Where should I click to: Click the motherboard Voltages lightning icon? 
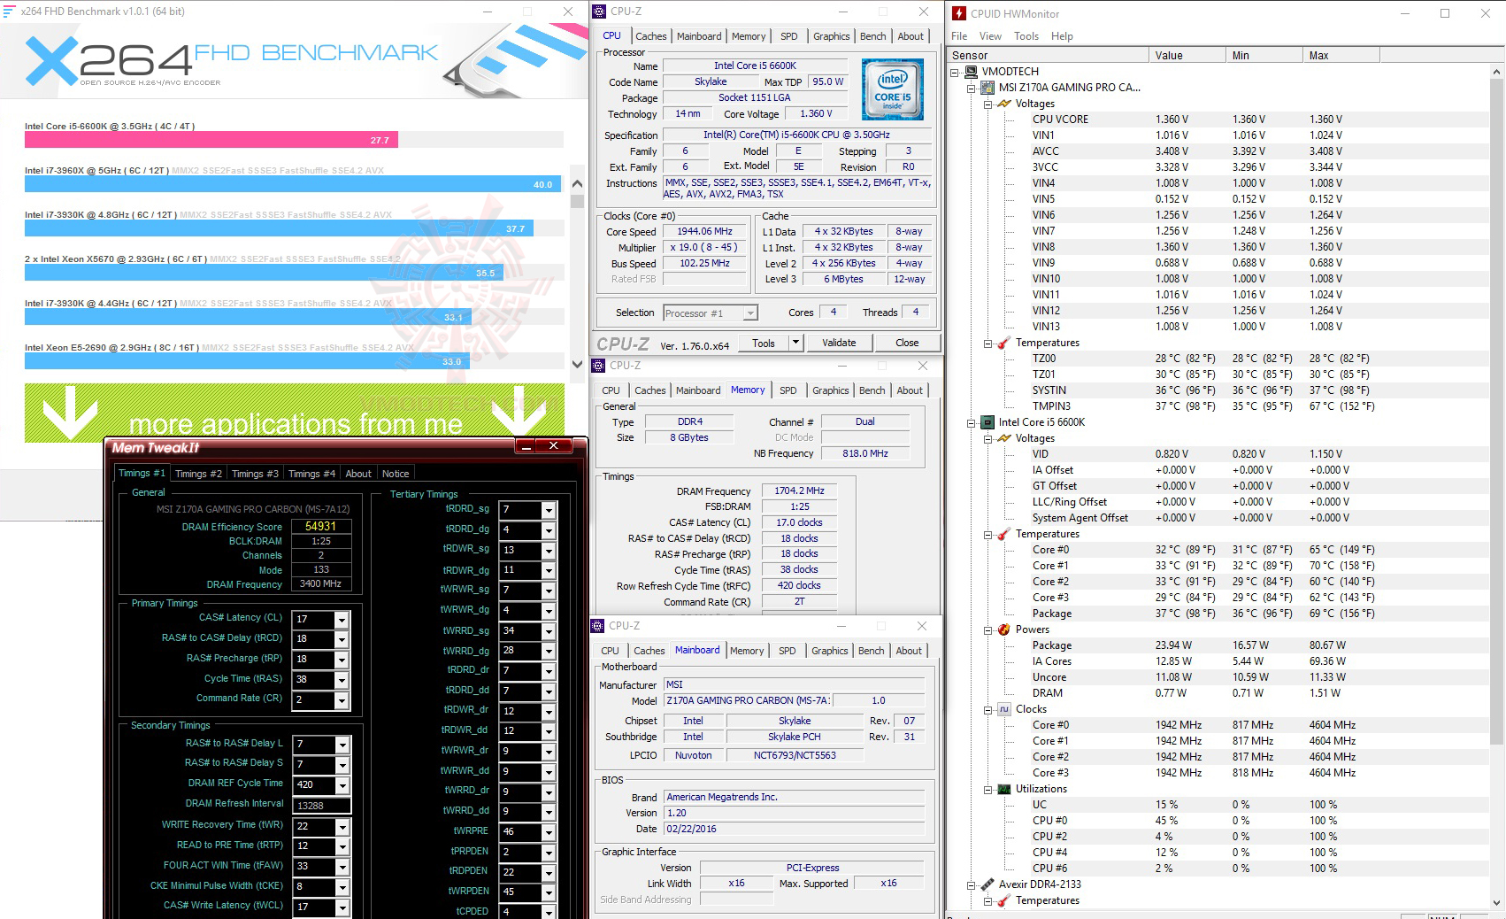point(1004,104)
